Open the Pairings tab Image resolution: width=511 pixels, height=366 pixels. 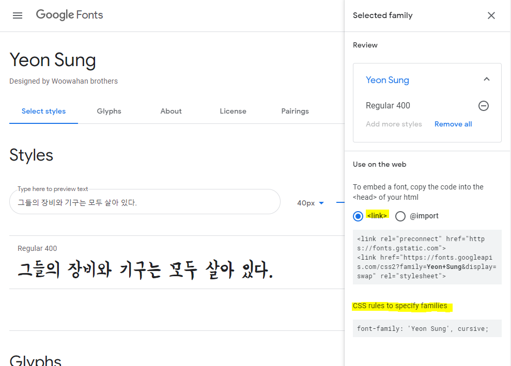point(295,112)
